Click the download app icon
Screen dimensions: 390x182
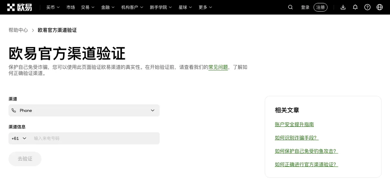[343, 7]
